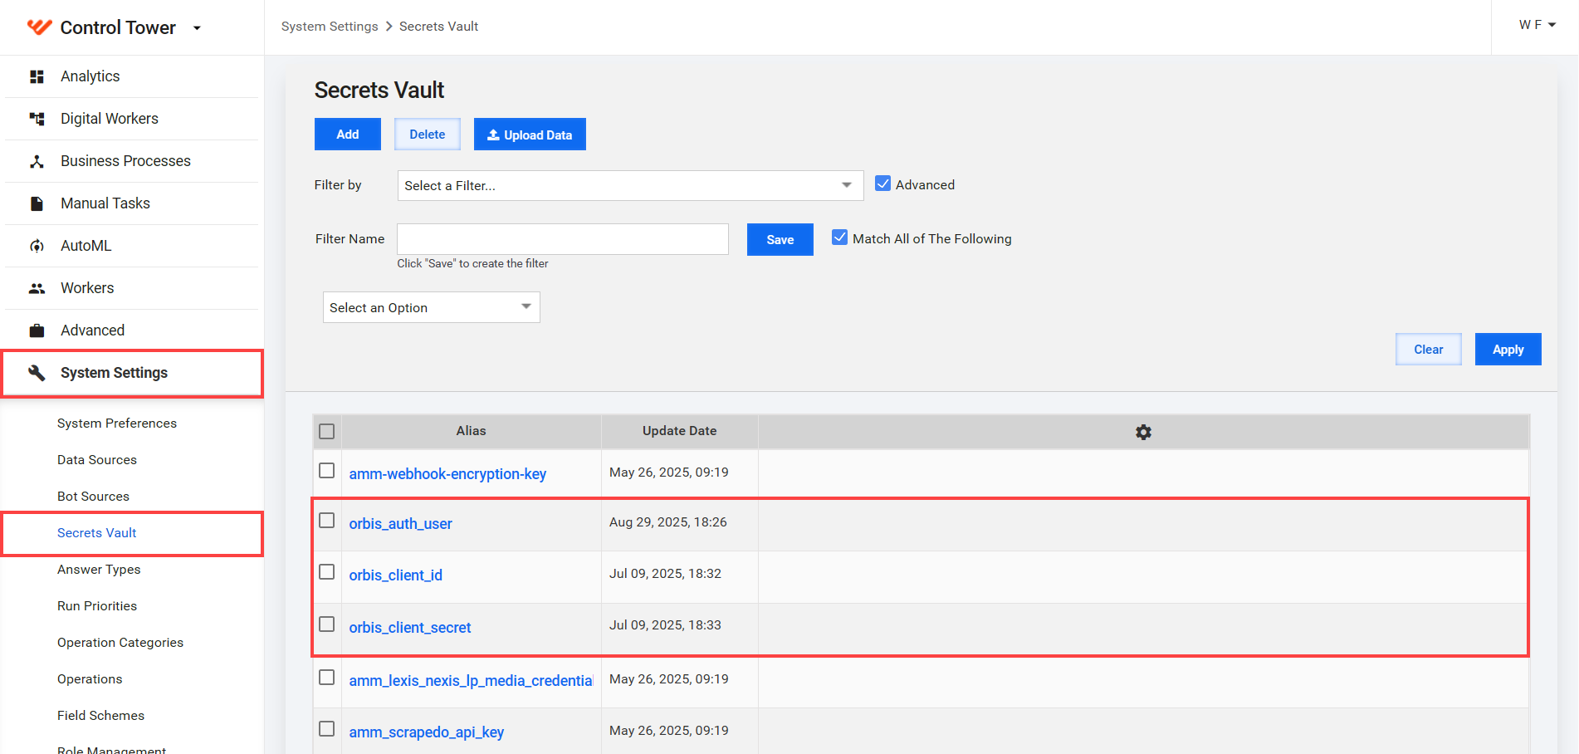Image resolution: width=1579 pixels, height=754 pixels.
Task: Go to Bot Sources submenu
Action: click(x=93, y=497)
